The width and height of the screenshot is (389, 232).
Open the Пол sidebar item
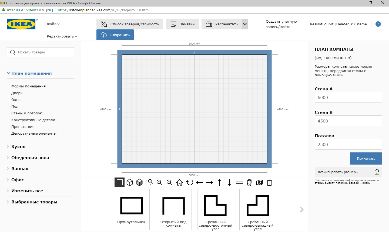pos(15,107)
